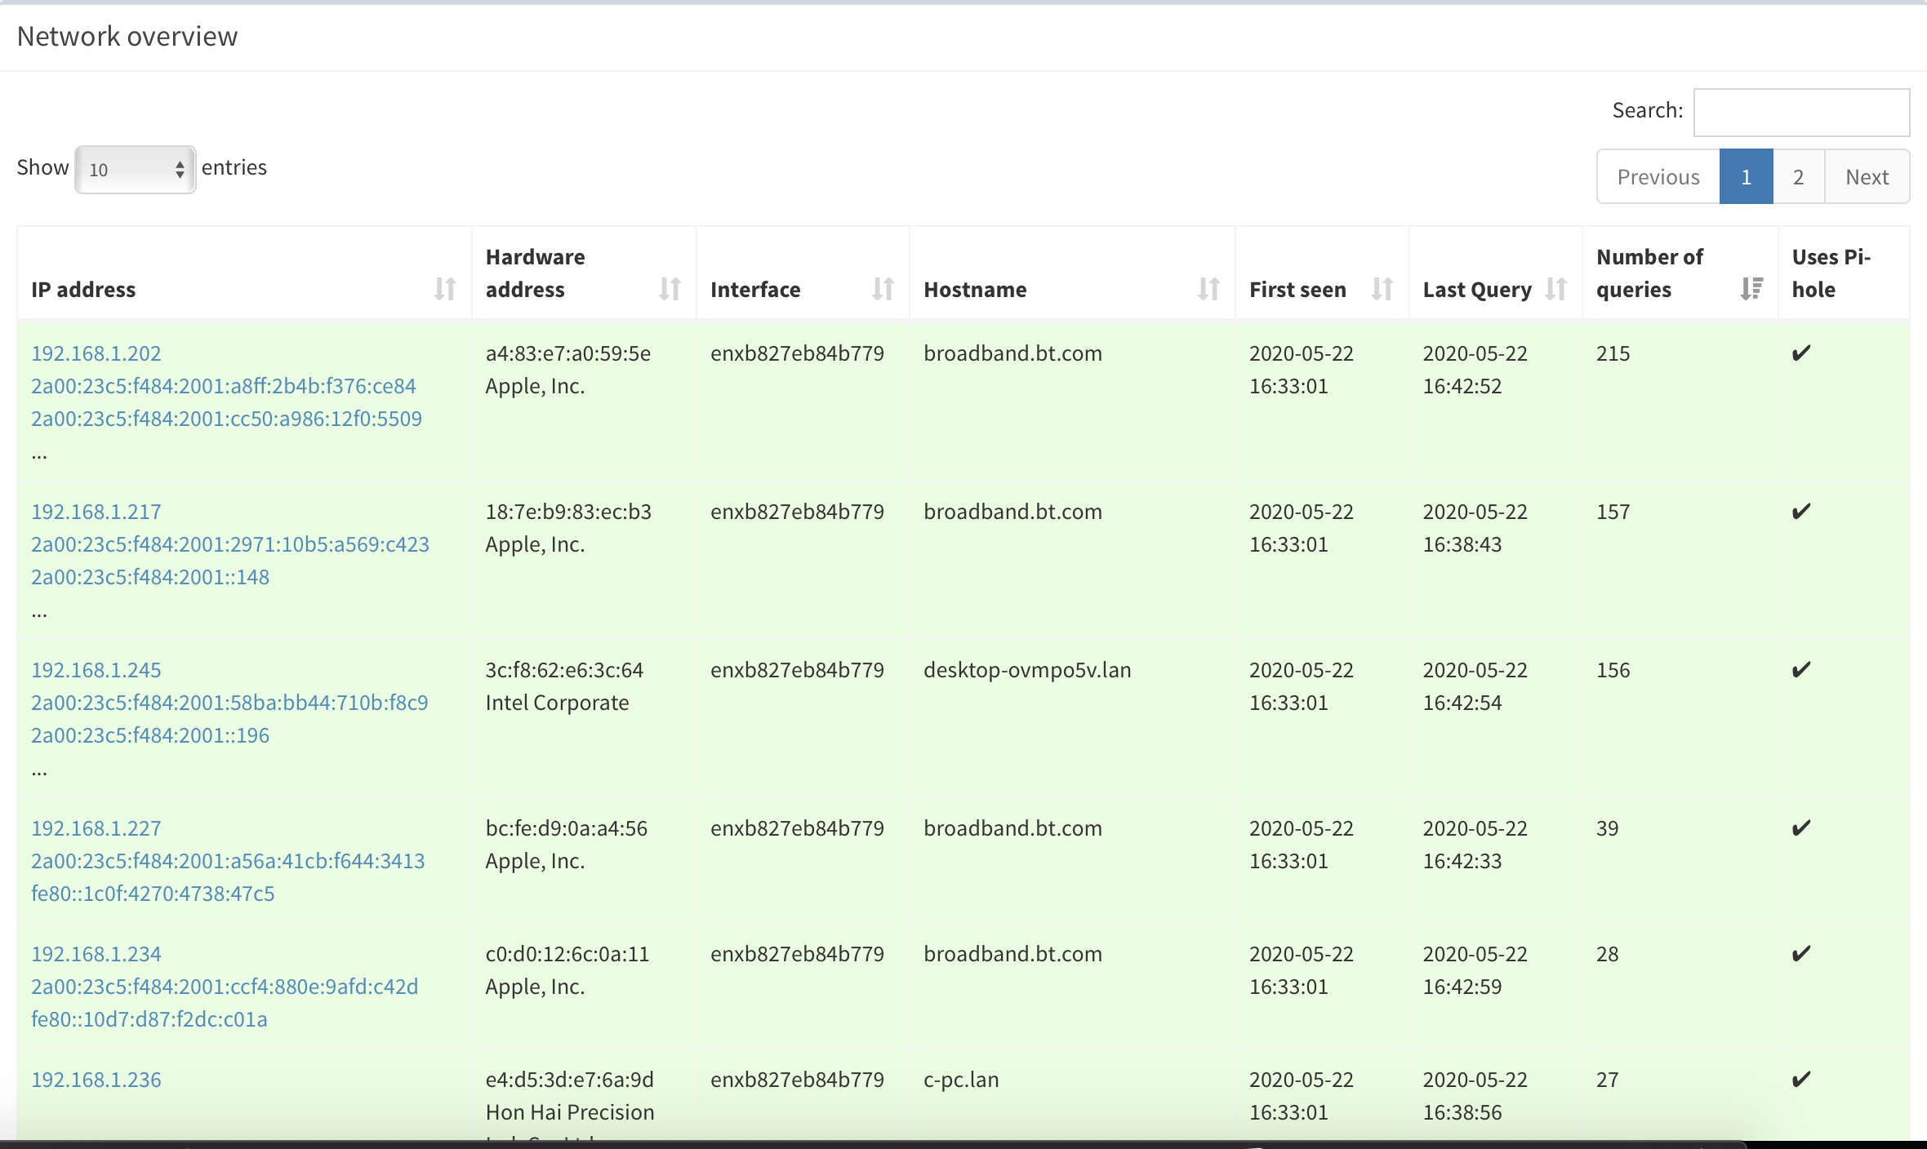Click Pi-hole checkmark for 192.168.1.245 row
This screenshot has height=1149, width=1927.
pyautogui.click(x=1801, y=669)
